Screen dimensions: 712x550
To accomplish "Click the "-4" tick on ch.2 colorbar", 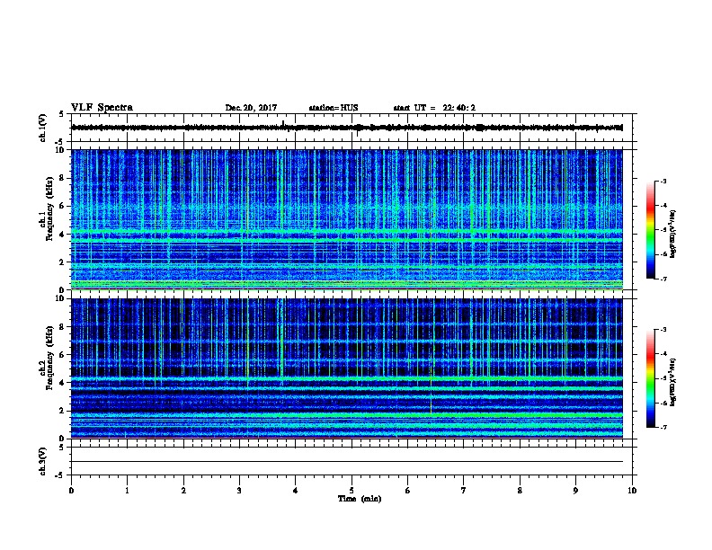I will (663, 354).
